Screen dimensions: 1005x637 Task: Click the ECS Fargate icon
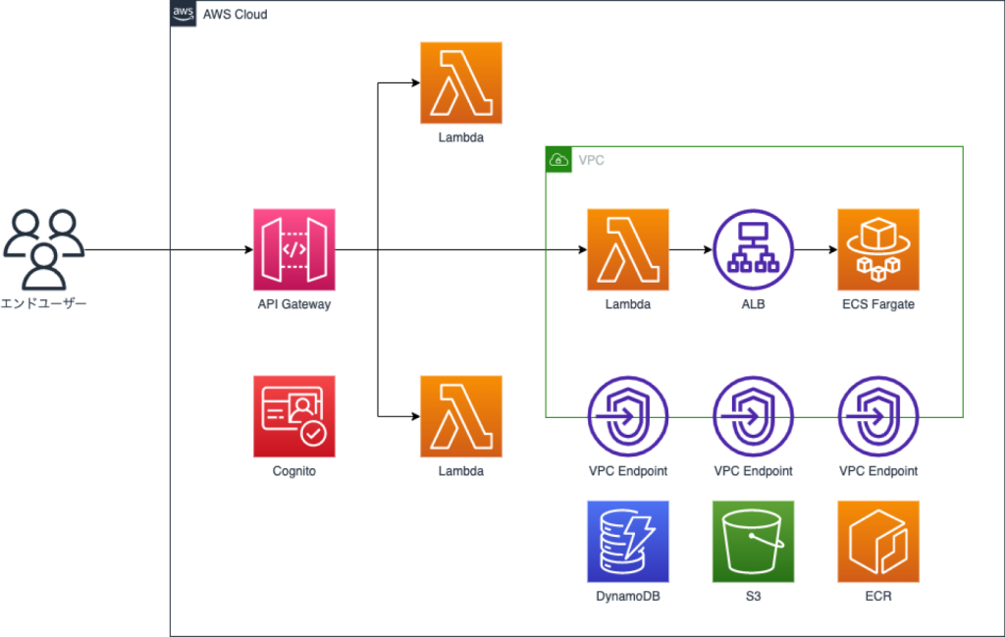[878, 249]
